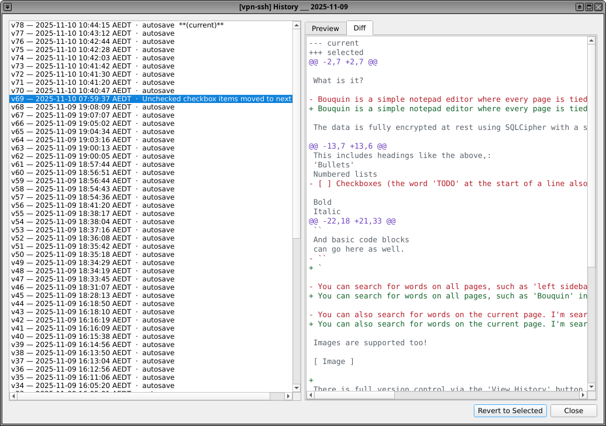Click the Close button at bottom right
The width and height of the screenshot is (606, 426).
click(x=573, y=411)
